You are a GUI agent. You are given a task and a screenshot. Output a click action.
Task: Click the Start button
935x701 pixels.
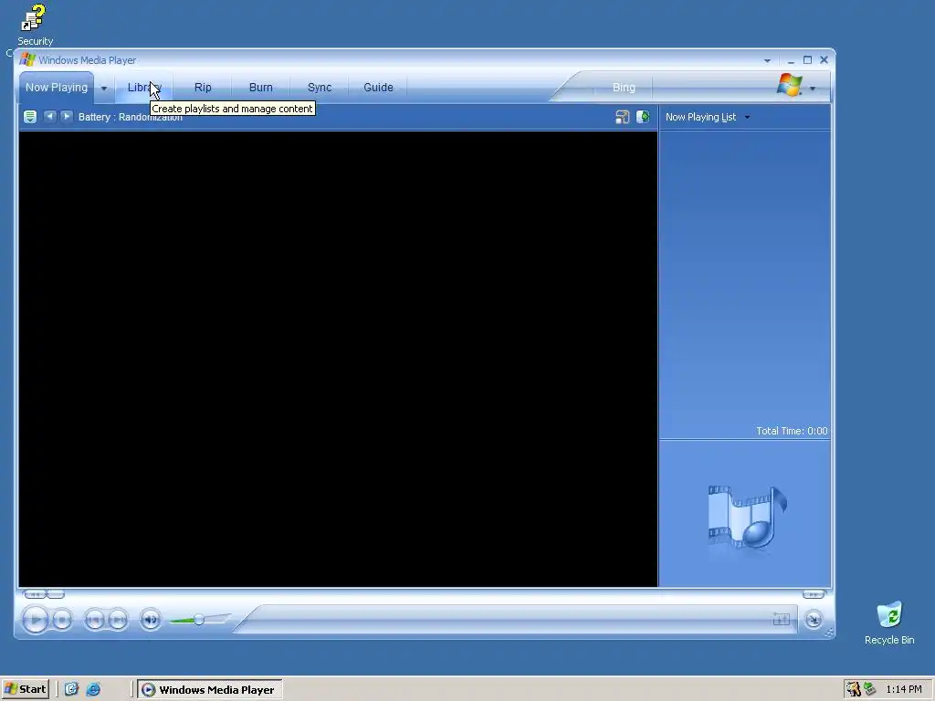25,689
